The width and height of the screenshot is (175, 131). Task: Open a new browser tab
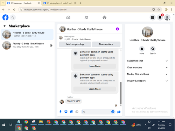click(x=80, y=3)
